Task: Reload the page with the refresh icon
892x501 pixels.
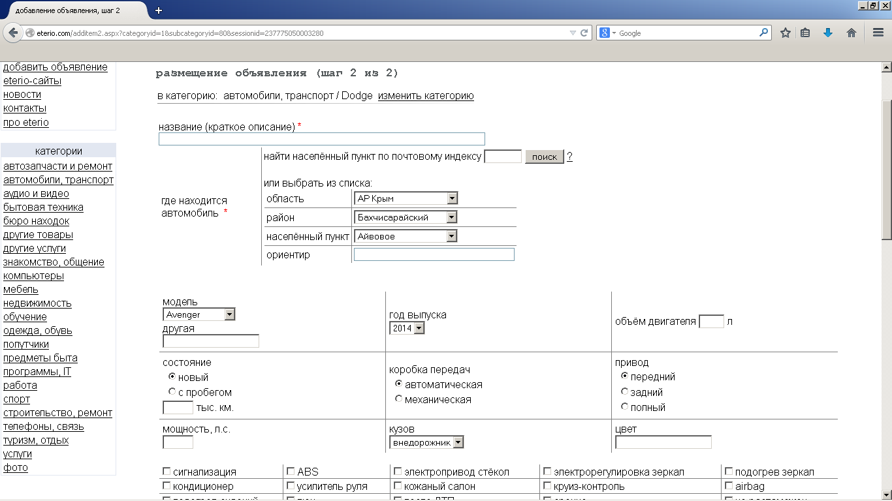Action: point(584,33)
